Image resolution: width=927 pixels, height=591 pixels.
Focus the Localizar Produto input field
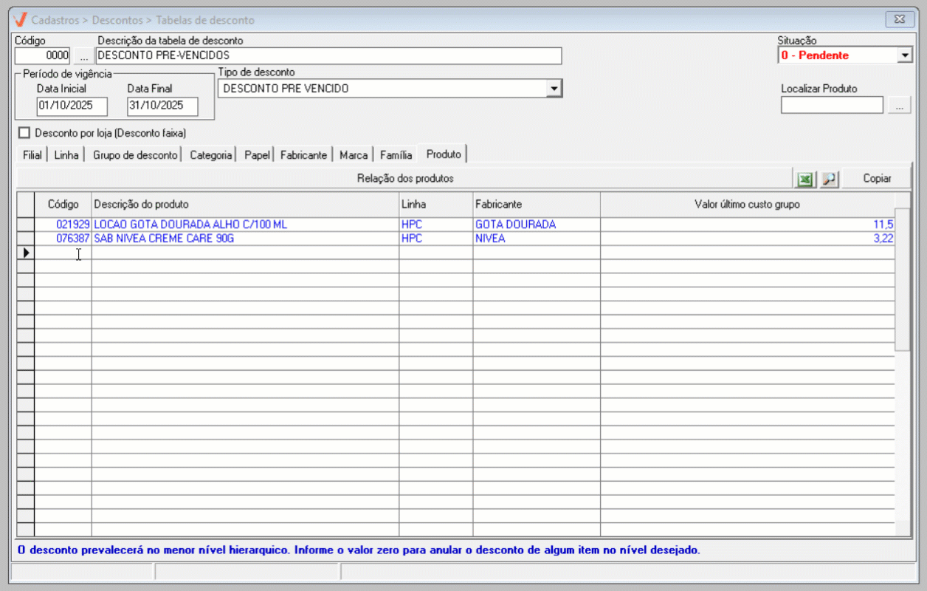pos(831,106)
